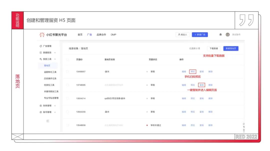The width and height of the screenshot is (270, 151).
Task: Collapse the sidebar with the fold icon
Action: tap(48, 121)
